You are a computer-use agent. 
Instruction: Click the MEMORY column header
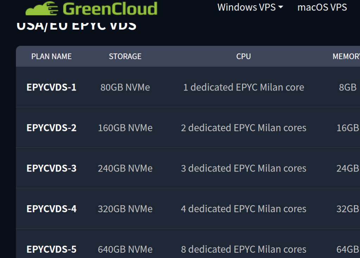pos(346,56)
